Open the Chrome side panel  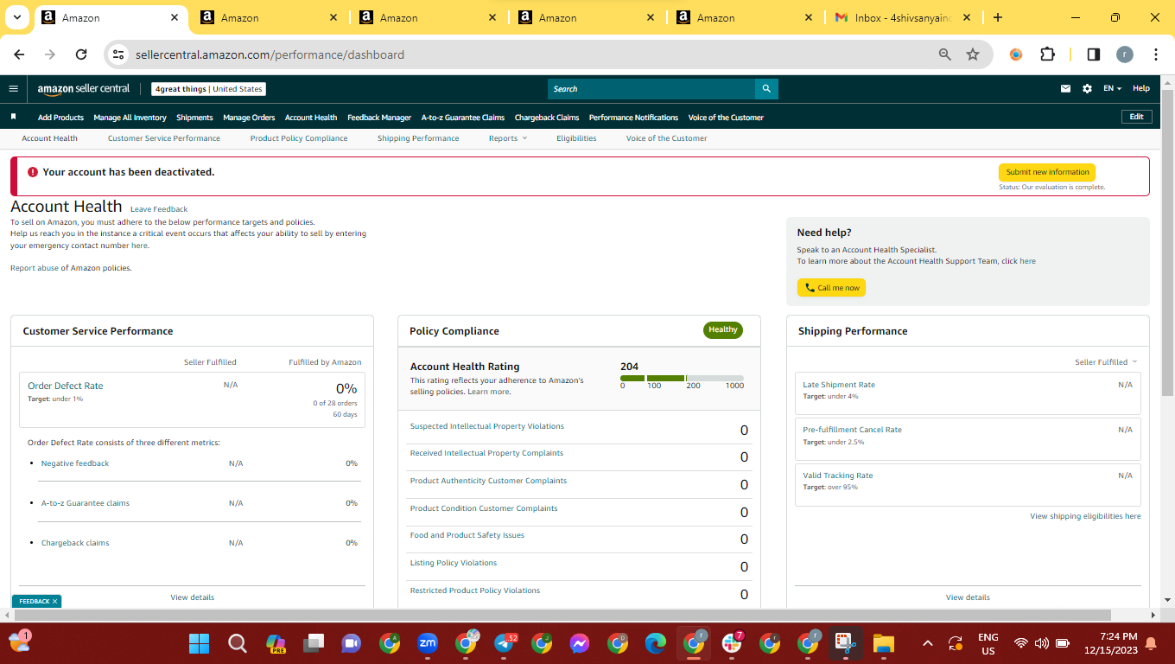click(1093, 54)
